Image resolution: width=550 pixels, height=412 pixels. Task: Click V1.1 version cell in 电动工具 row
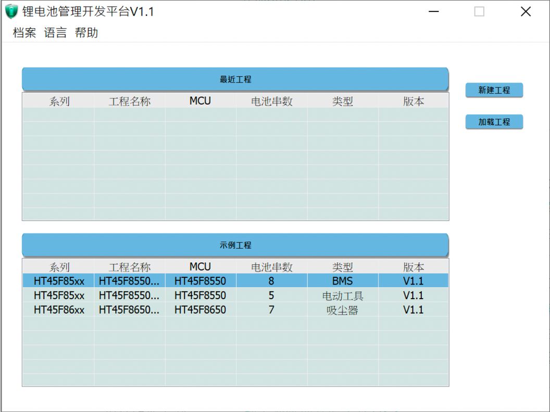click(413, 295)
